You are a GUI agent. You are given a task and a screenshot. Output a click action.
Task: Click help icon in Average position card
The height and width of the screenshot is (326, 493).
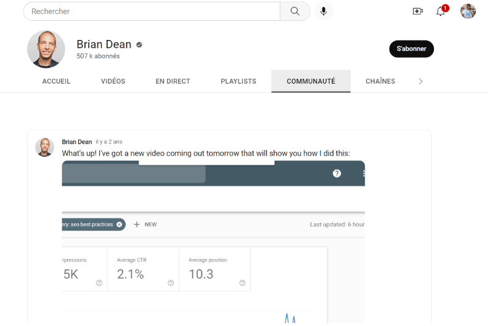point(242,283)
